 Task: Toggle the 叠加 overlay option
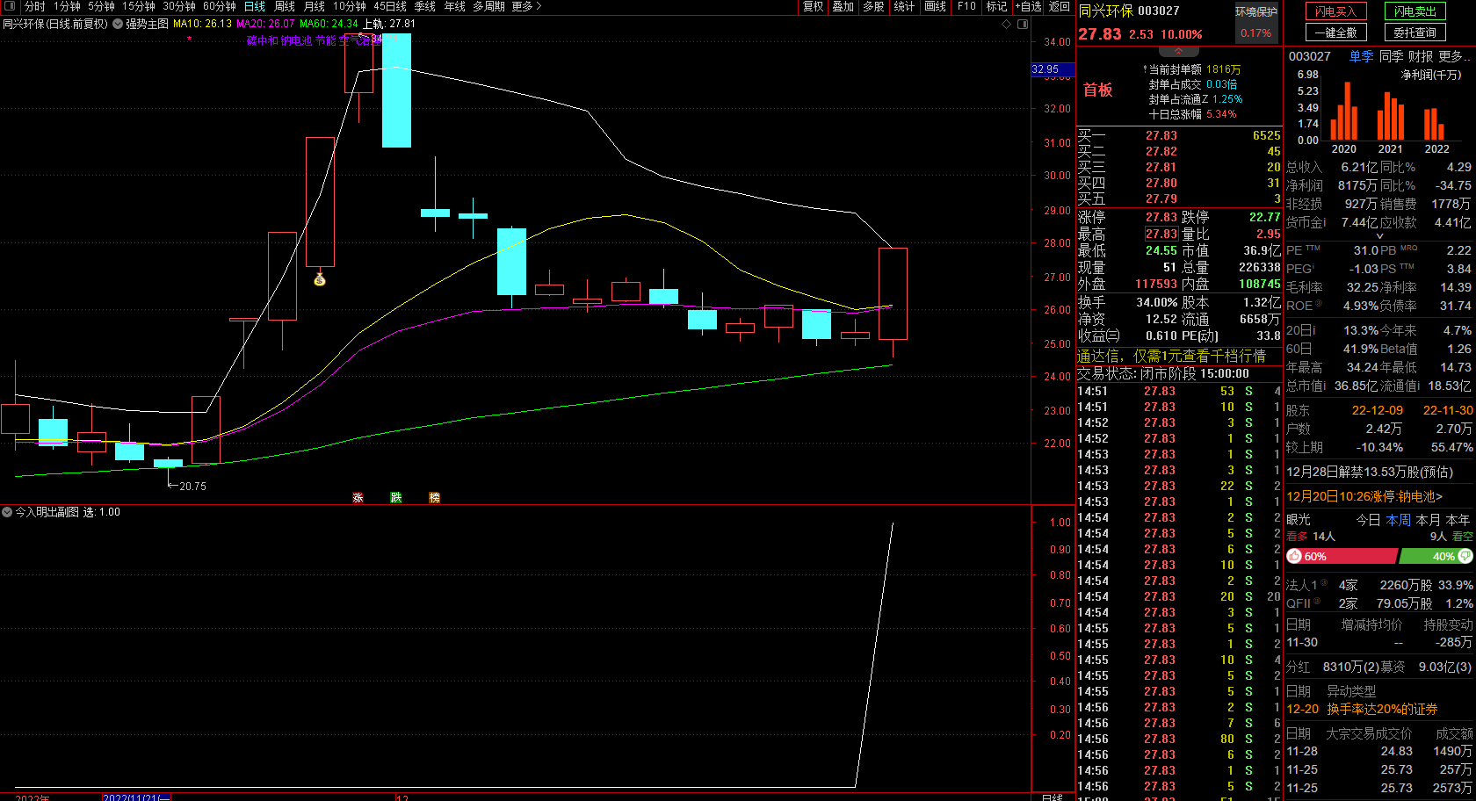click(843, 6)
